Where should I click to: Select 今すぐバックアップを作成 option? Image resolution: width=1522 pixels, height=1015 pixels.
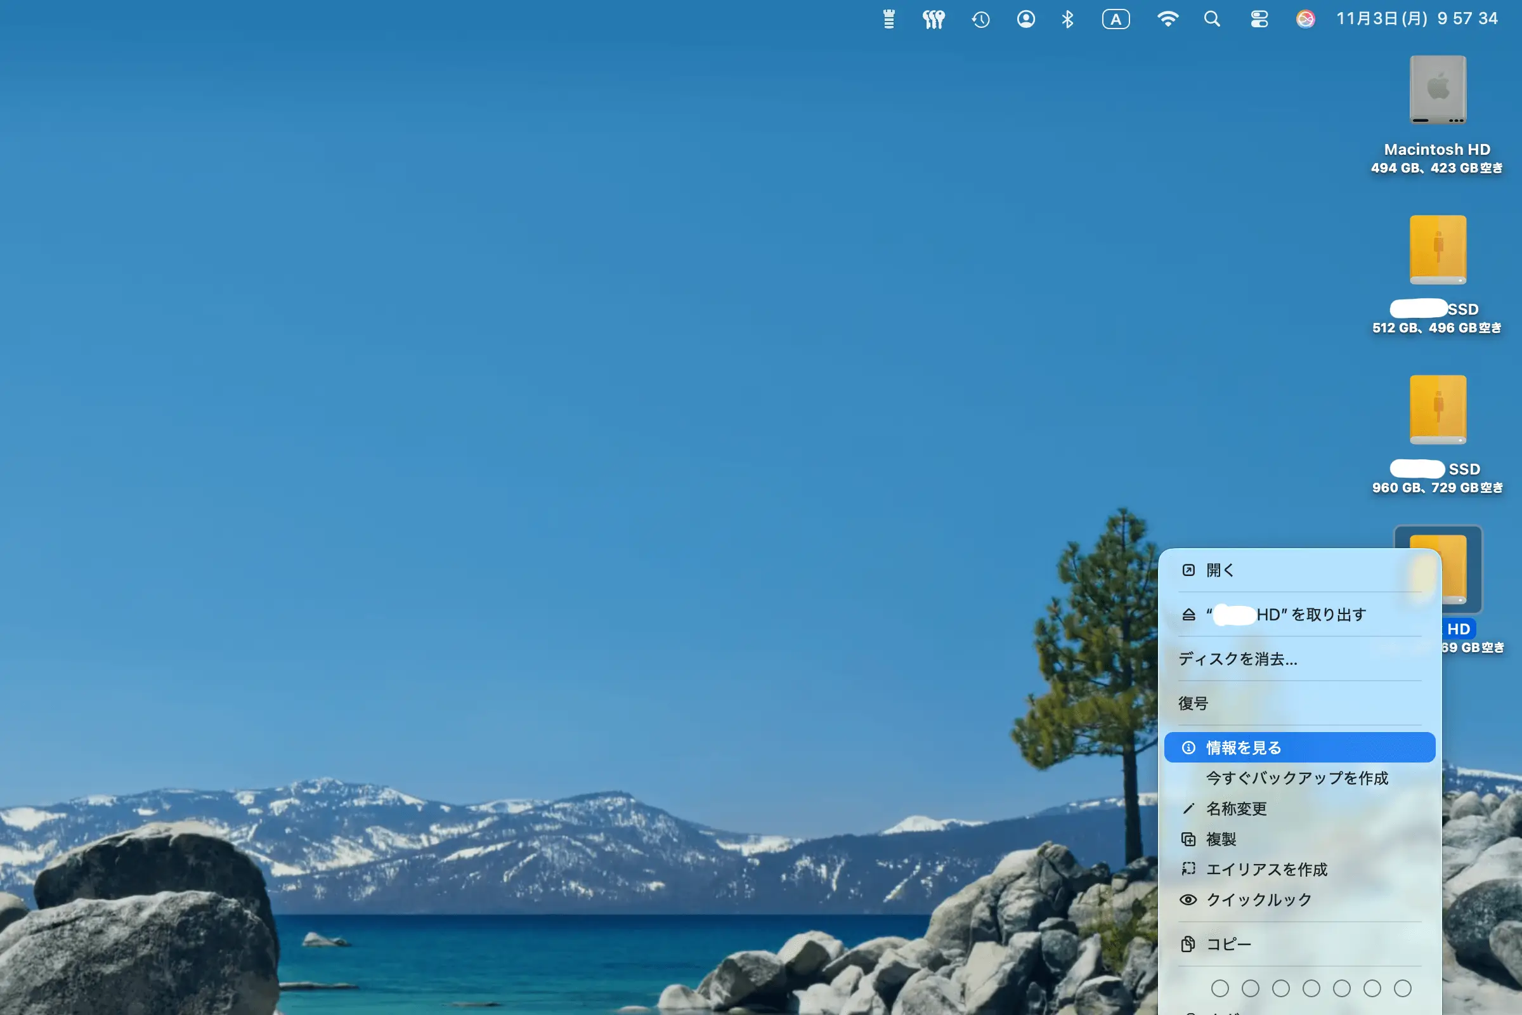(x=1297, y=778)
